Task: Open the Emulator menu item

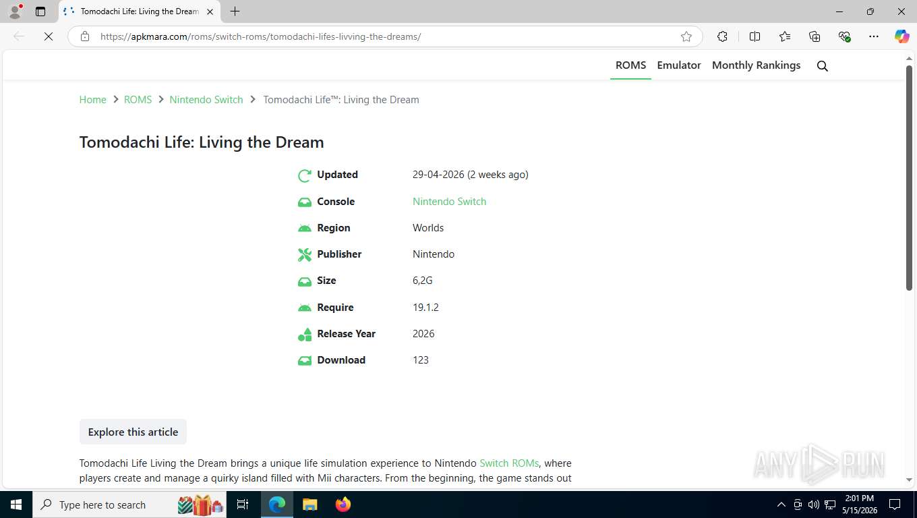Action: tap(679, 65)
